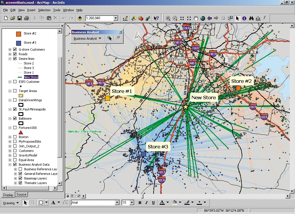Screen dimensions: 295x214
Task: Click the table of contents vertical scrollbar
Action: coord(60,107)
